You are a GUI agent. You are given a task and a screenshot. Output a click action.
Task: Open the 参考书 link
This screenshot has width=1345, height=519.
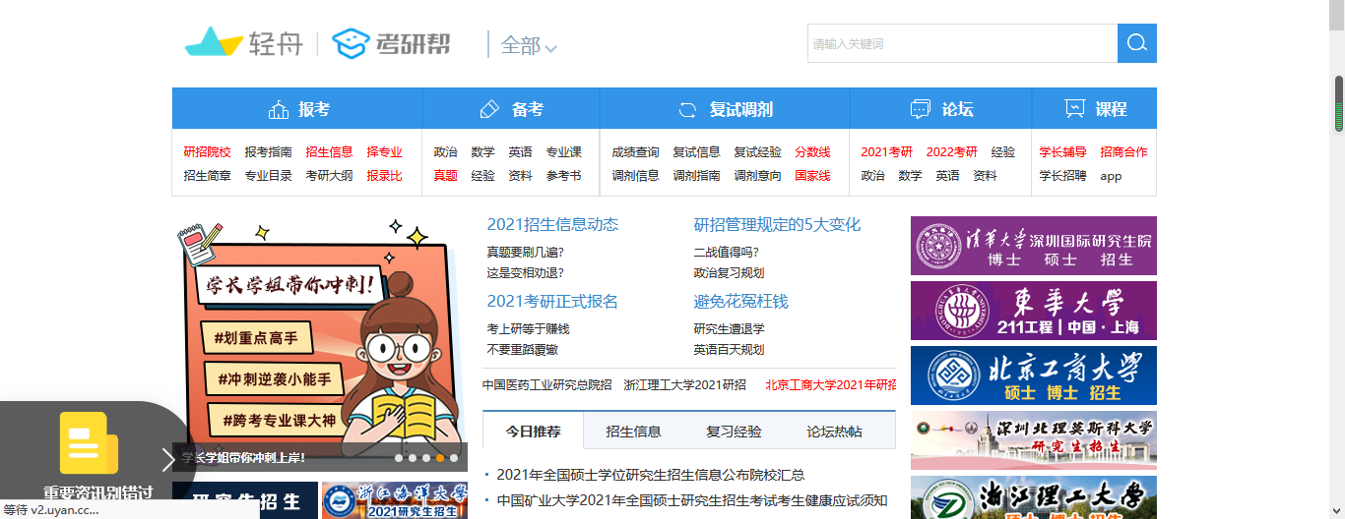(563, 176)
